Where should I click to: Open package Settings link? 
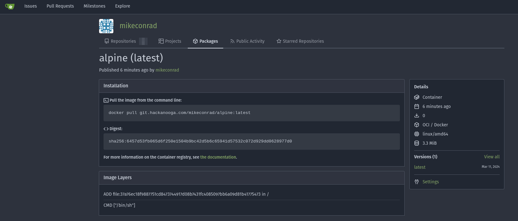point(431,182)
